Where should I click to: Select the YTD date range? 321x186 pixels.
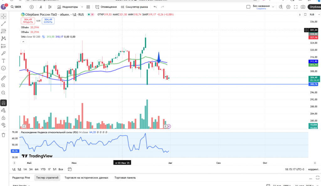pyautogui.click(x=43, y=169)
